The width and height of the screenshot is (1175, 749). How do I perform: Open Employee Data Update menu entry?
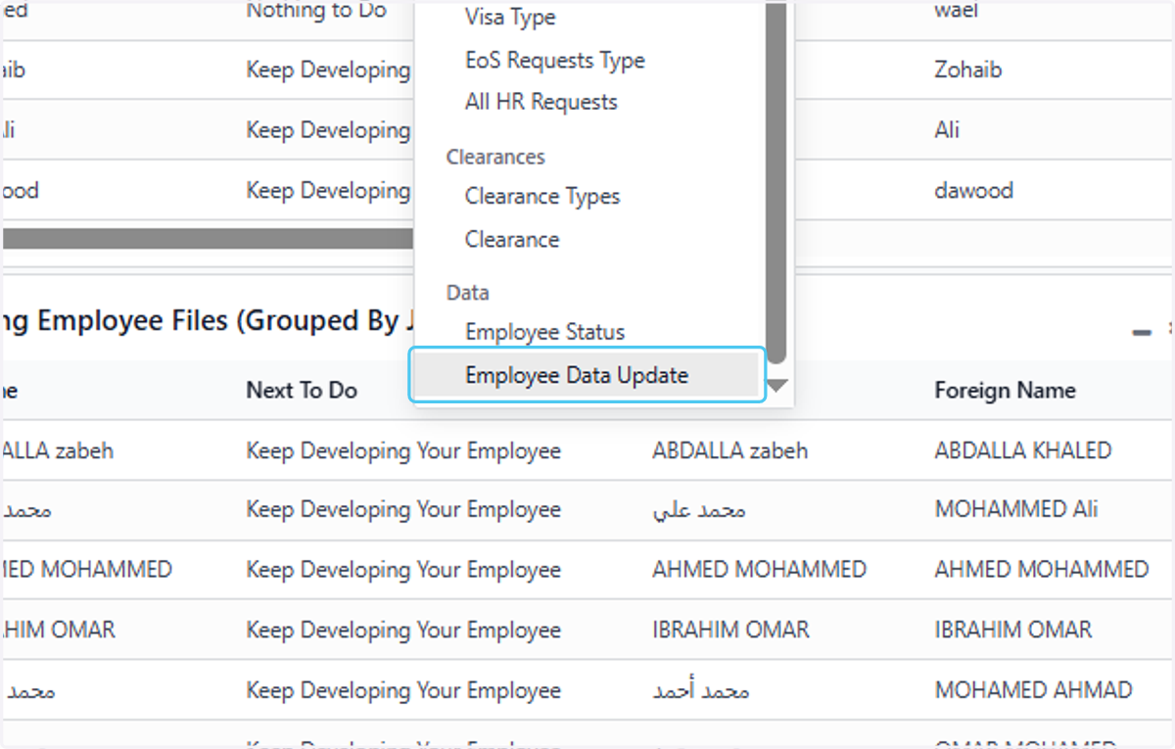point(586,375)
